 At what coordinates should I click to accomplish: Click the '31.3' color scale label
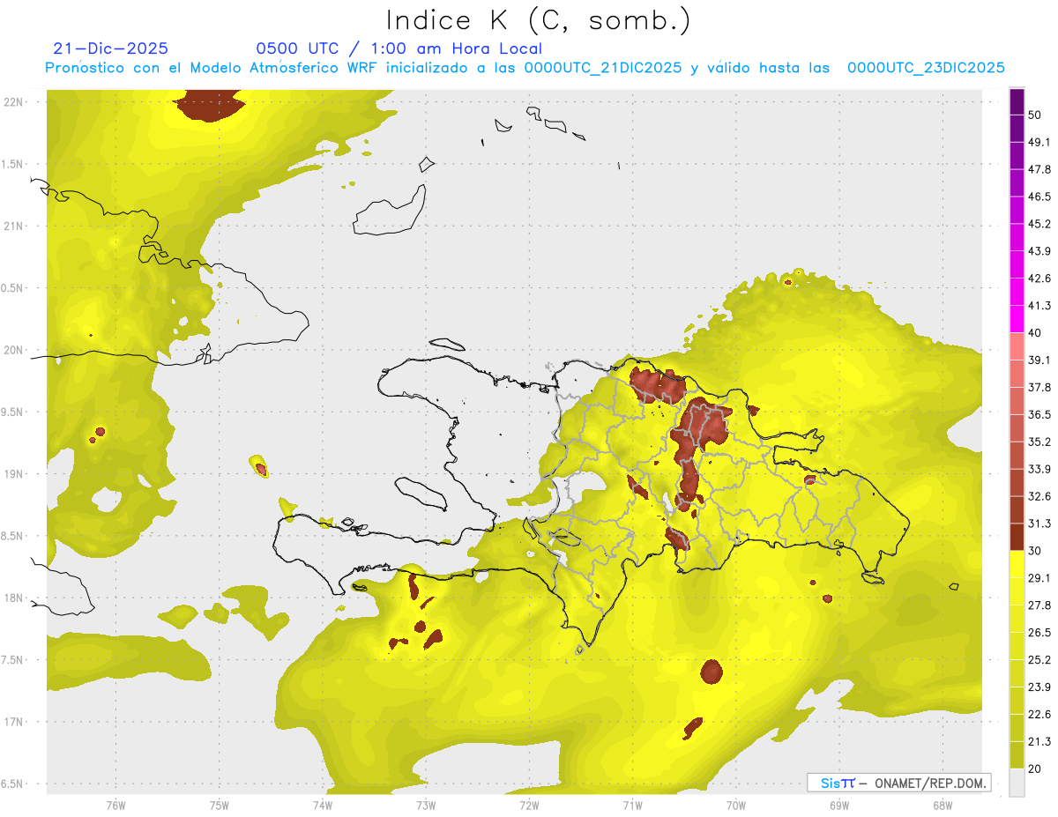[1039, 524]
